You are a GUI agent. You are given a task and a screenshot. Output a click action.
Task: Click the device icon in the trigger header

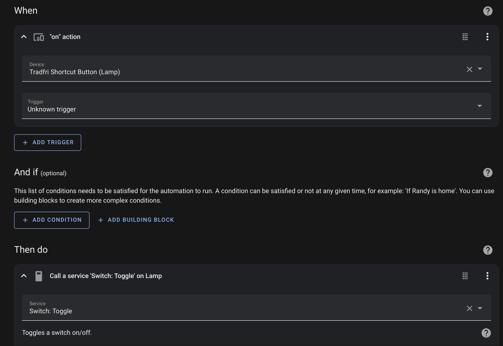(39, 36)
